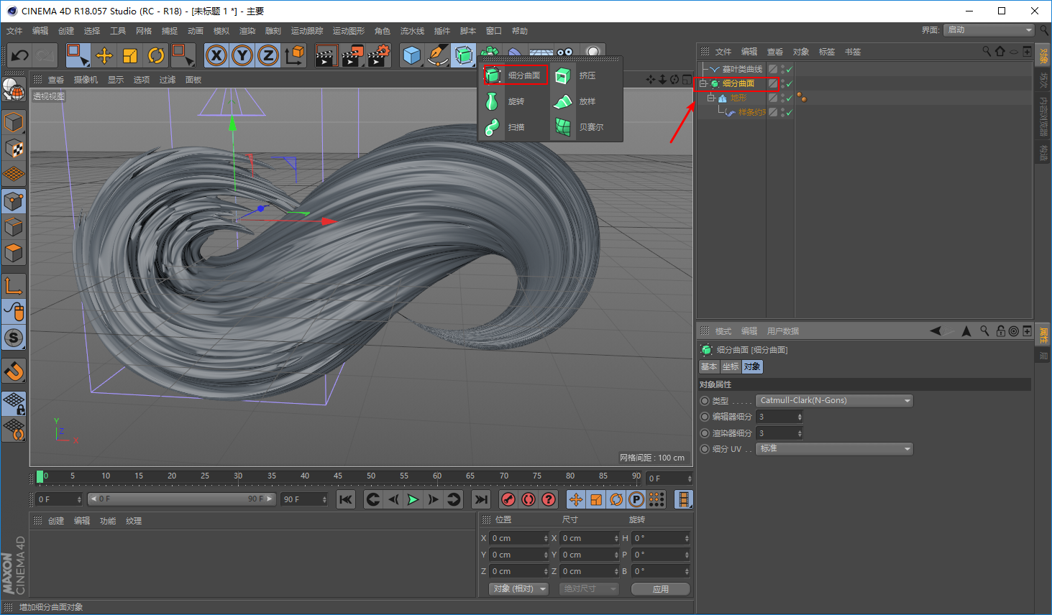Open the Spline pen tool icon
The image size is (1052, 615).
(437, 55)
